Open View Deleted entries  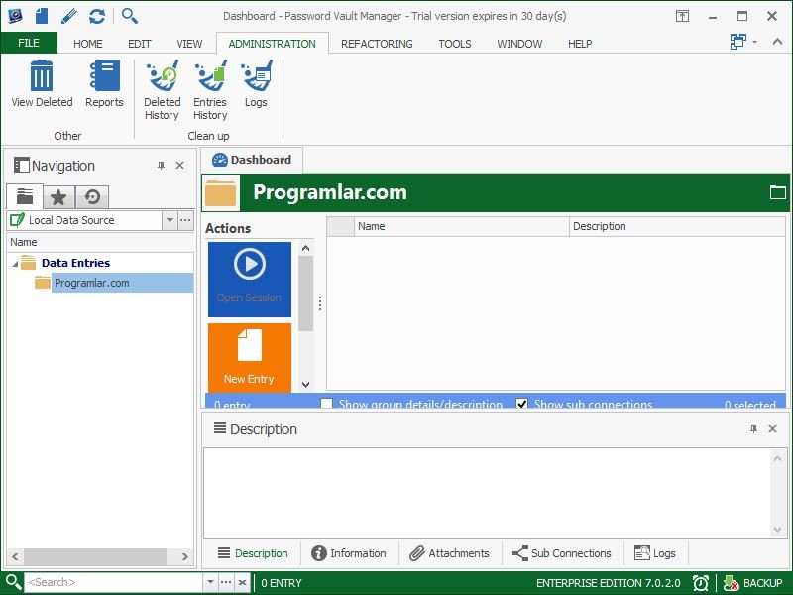click(x=42, y=83)
